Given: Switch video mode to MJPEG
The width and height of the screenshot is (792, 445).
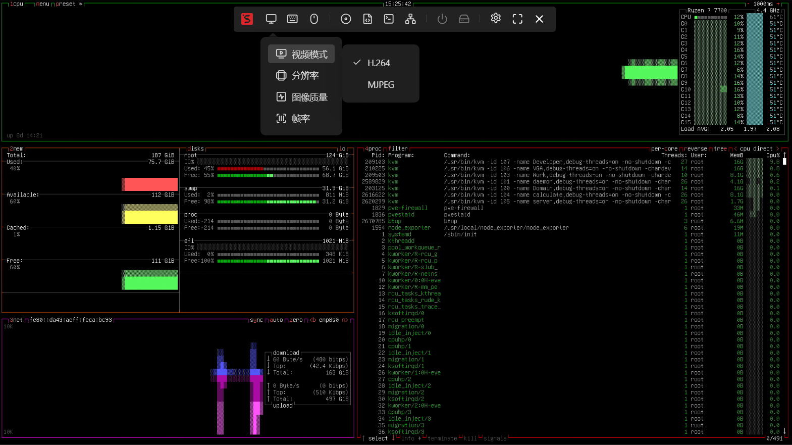Looking at the screenshot, I should click(381, 85).
